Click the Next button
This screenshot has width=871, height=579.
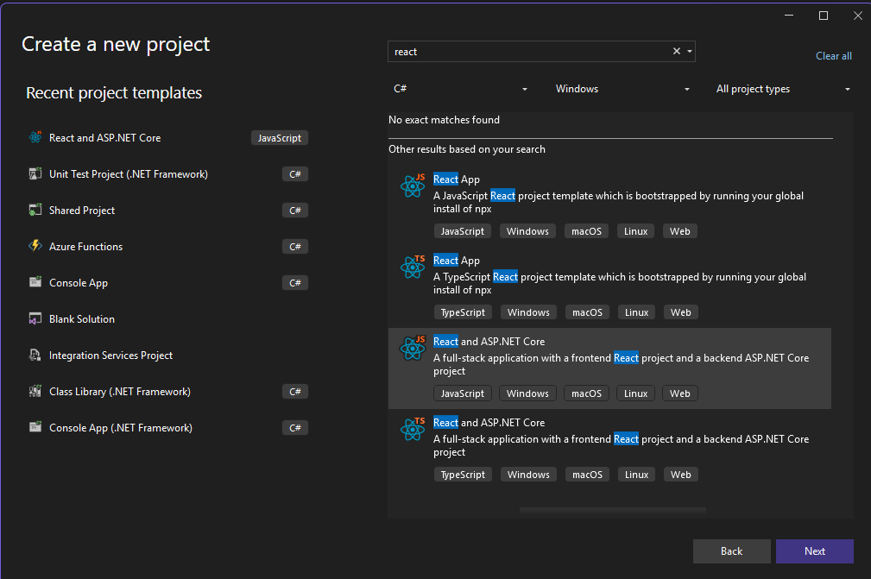pyautogui.click(x=815, y=551)
